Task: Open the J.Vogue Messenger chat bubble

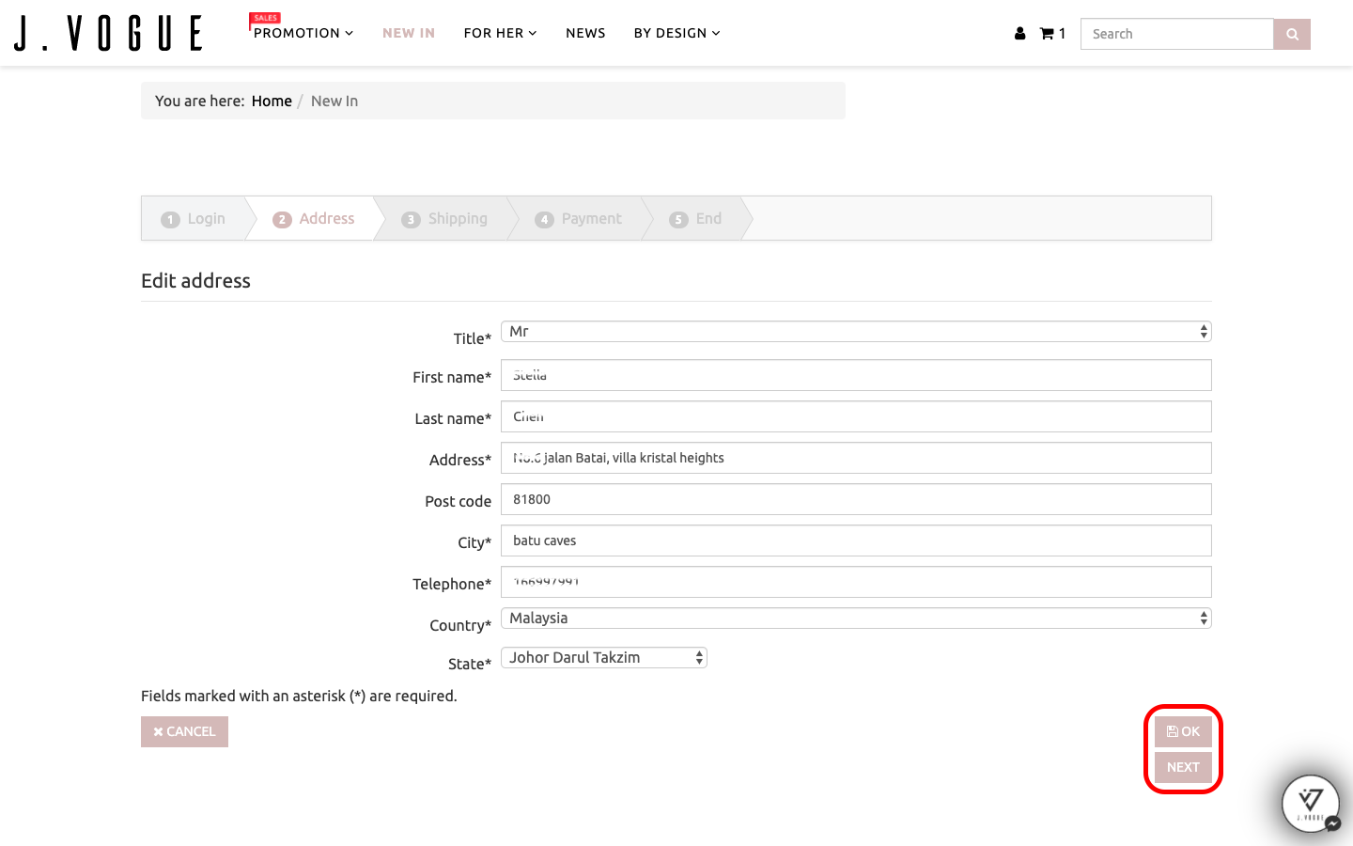Action: coord(1310,804)
